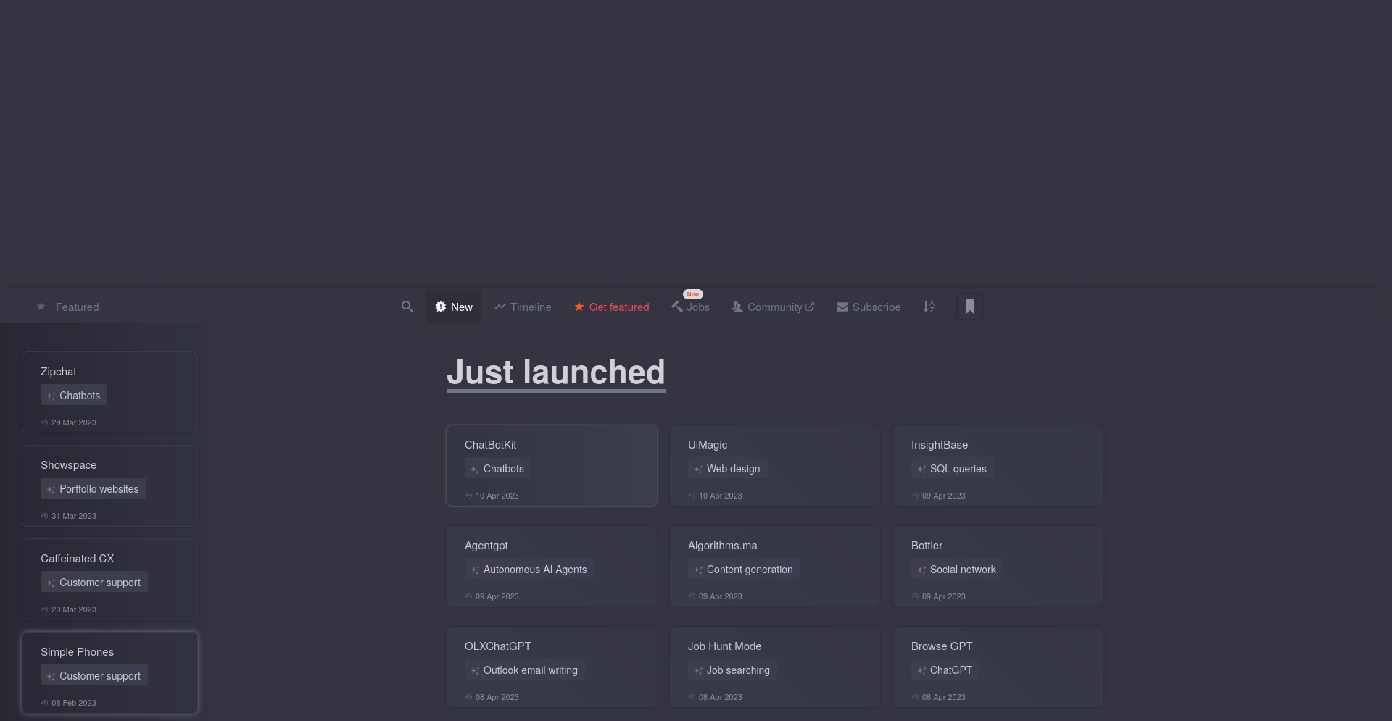Click Chatbots tag on ChatBotKit card
Viewport: 1392px width, 721px height.
498,468
